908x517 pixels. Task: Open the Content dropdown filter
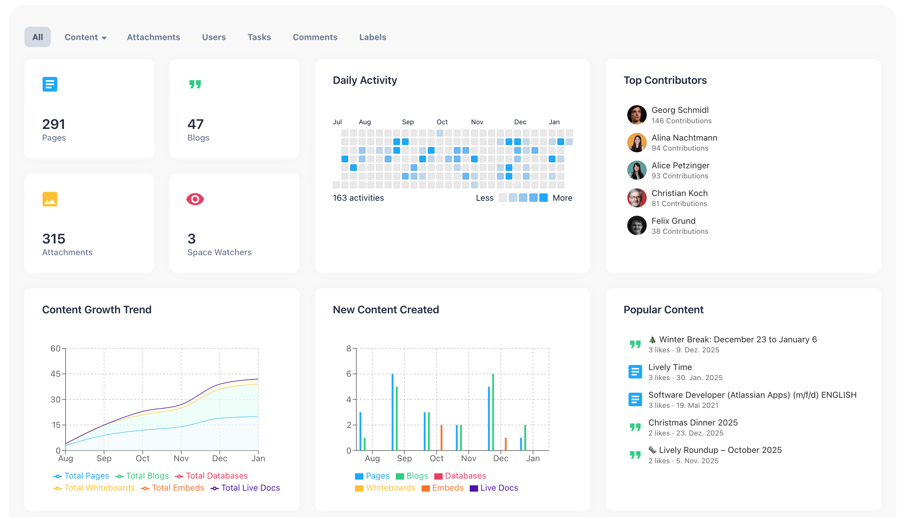tap(85, 37)
